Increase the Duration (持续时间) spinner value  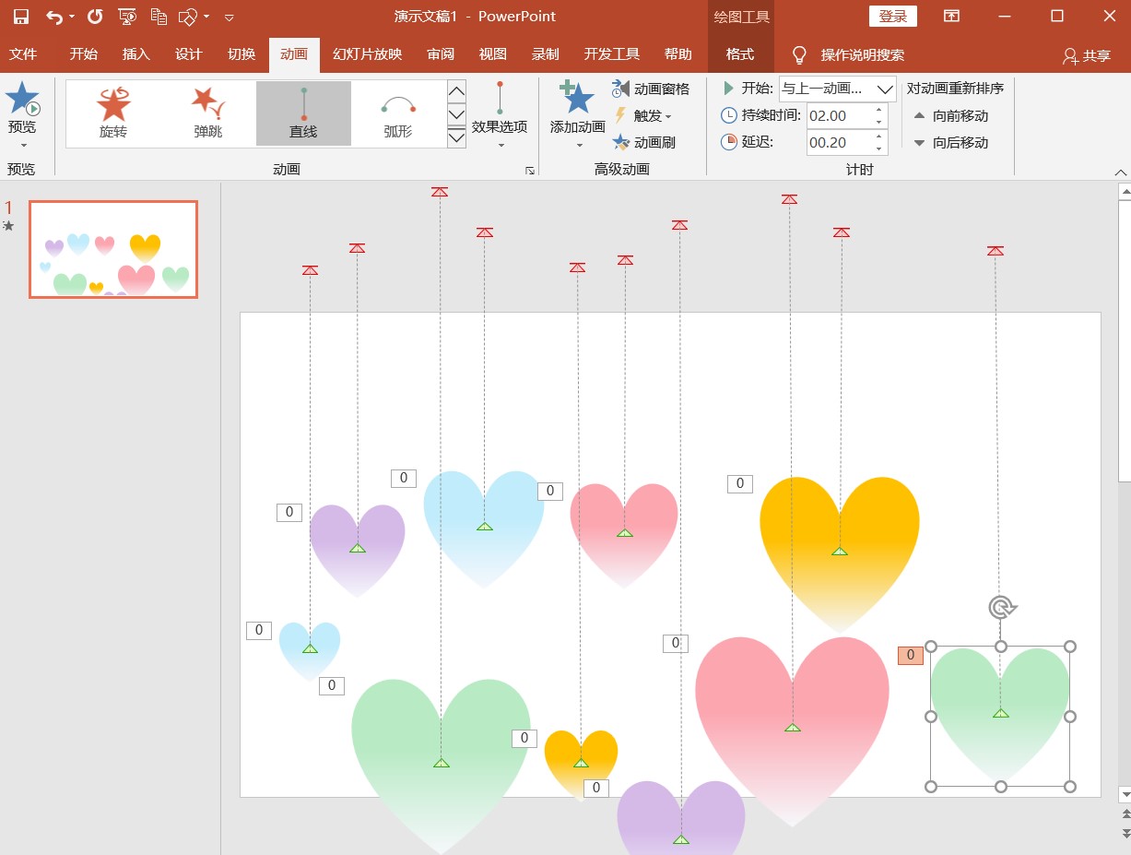[x=878, y=110]
